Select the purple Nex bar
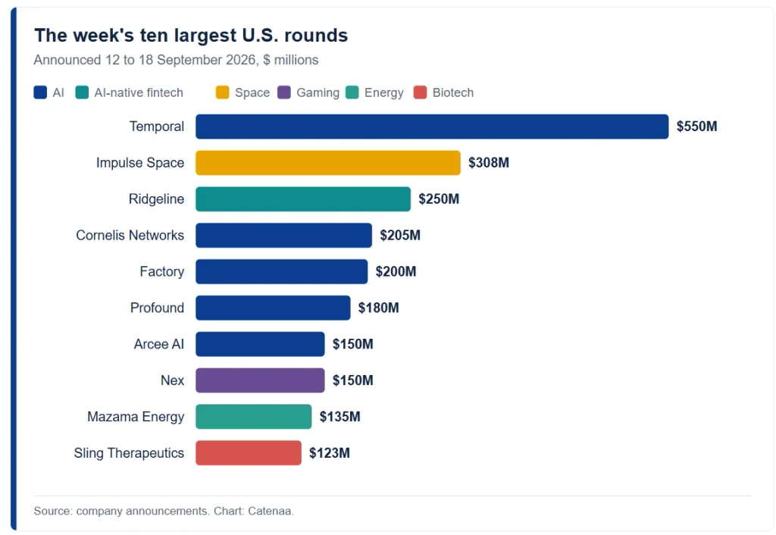The height and width of the screenshot is (535, 776). [x=260, y=380]
